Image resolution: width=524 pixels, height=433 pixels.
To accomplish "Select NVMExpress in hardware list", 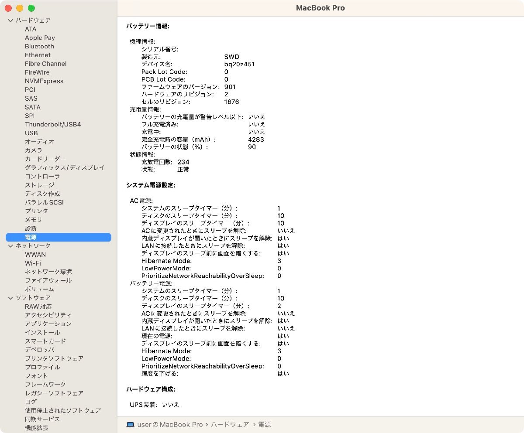I will [44, 81].
